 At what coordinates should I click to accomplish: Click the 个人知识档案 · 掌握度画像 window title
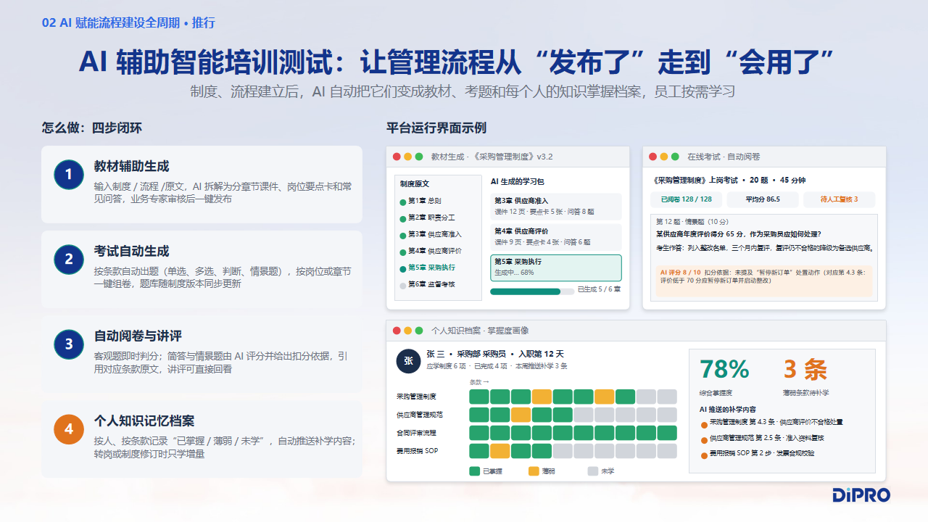point(481,331)
